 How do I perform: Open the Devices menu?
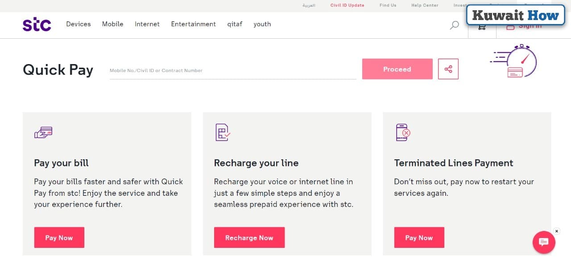pyautogui.click(x=78, y=24)
